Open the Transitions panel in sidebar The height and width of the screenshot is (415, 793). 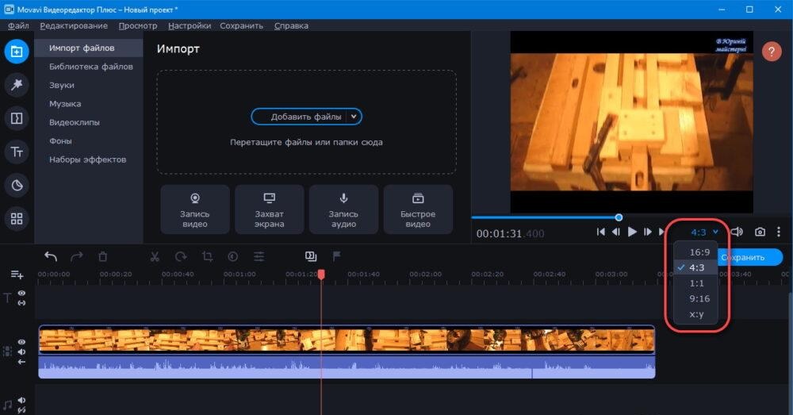[x=17, y=118]
